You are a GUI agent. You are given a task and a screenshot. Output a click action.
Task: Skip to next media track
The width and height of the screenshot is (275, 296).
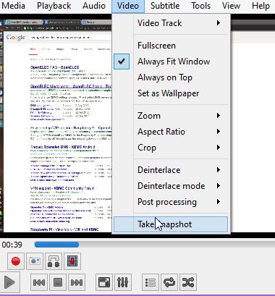pos(77,282)
